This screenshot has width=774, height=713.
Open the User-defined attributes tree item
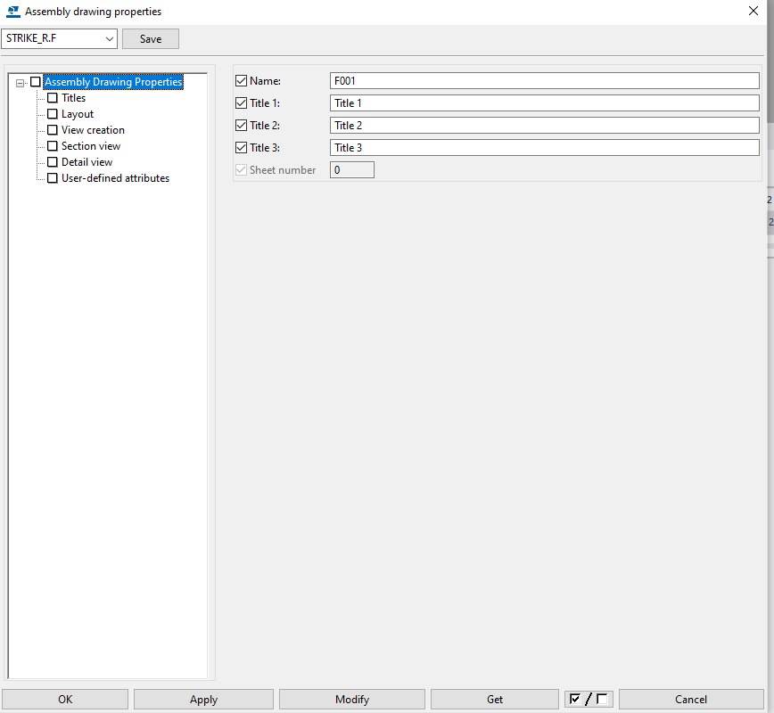pos(116,178)
